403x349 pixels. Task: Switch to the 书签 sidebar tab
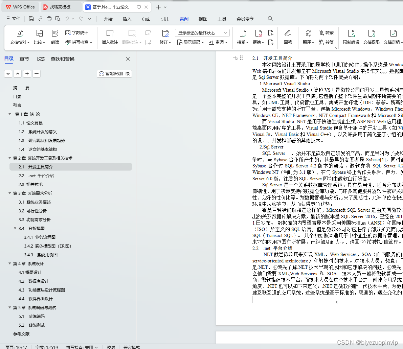tap(40, 59)
